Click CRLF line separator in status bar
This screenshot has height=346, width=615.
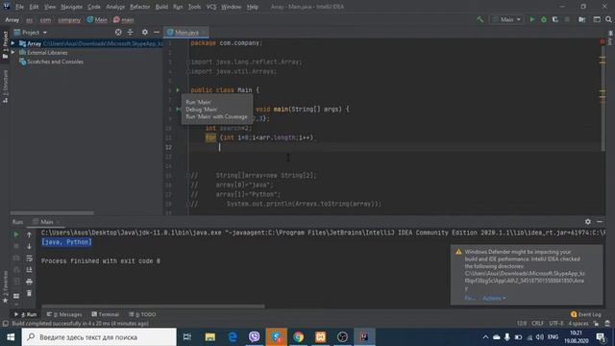tap(537, 323)
